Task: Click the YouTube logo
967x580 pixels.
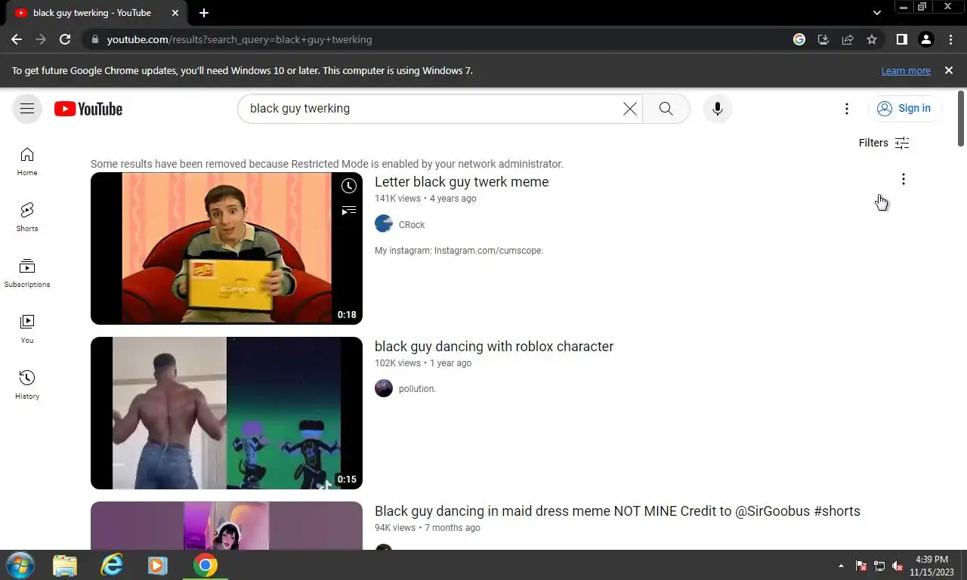Action: (88, 109)
